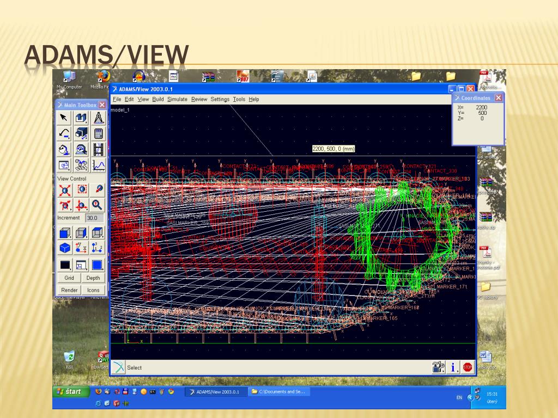
Task: Open the Help menu
Action: pos(254,99)
